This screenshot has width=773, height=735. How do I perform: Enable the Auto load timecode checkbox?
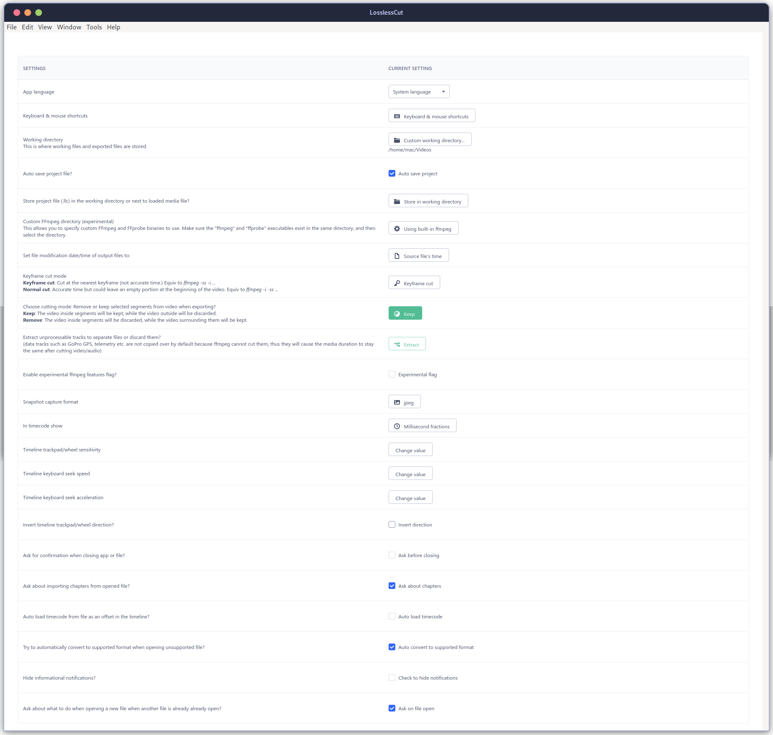(392, 616)
